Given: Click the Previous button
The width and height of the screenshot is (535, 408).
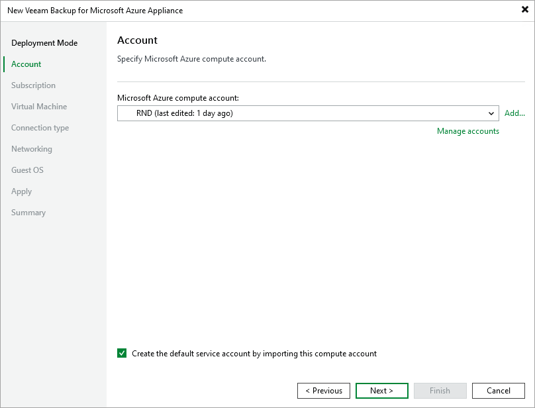Looking at the screenshot, I should [x=324, y=391].
